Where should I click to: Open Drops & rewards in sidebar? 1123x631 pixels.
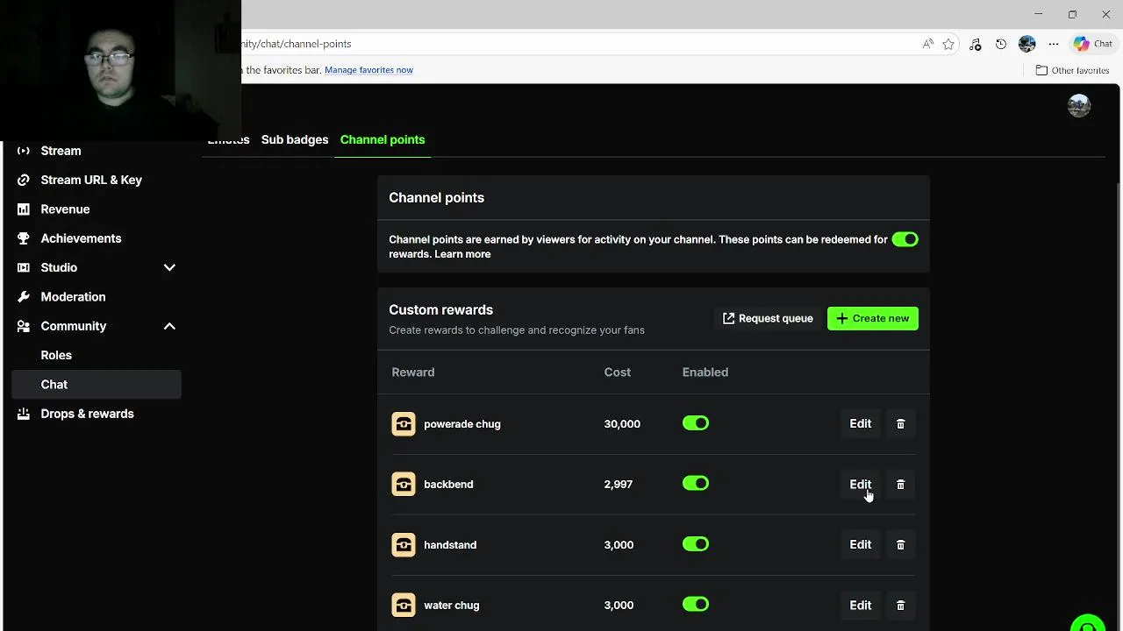coord(87,414)
